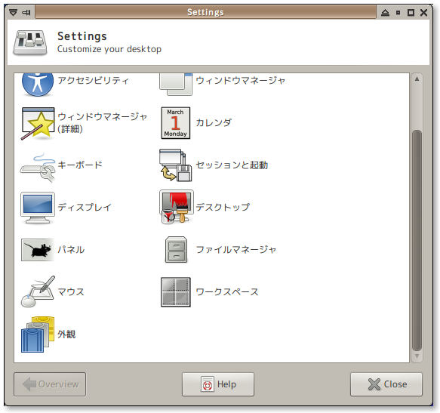Open the ウィンドウマネージャ settings icon
This screenshot has height=413, width=440.
[x=176, y=84]
